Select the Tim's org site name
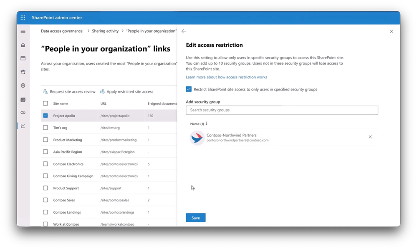The width and height of the screenshot is (417, 249). click(60, 128)
